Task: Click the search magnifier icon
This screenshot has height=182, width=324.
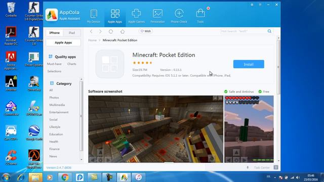Action: (x=269, y=31)
